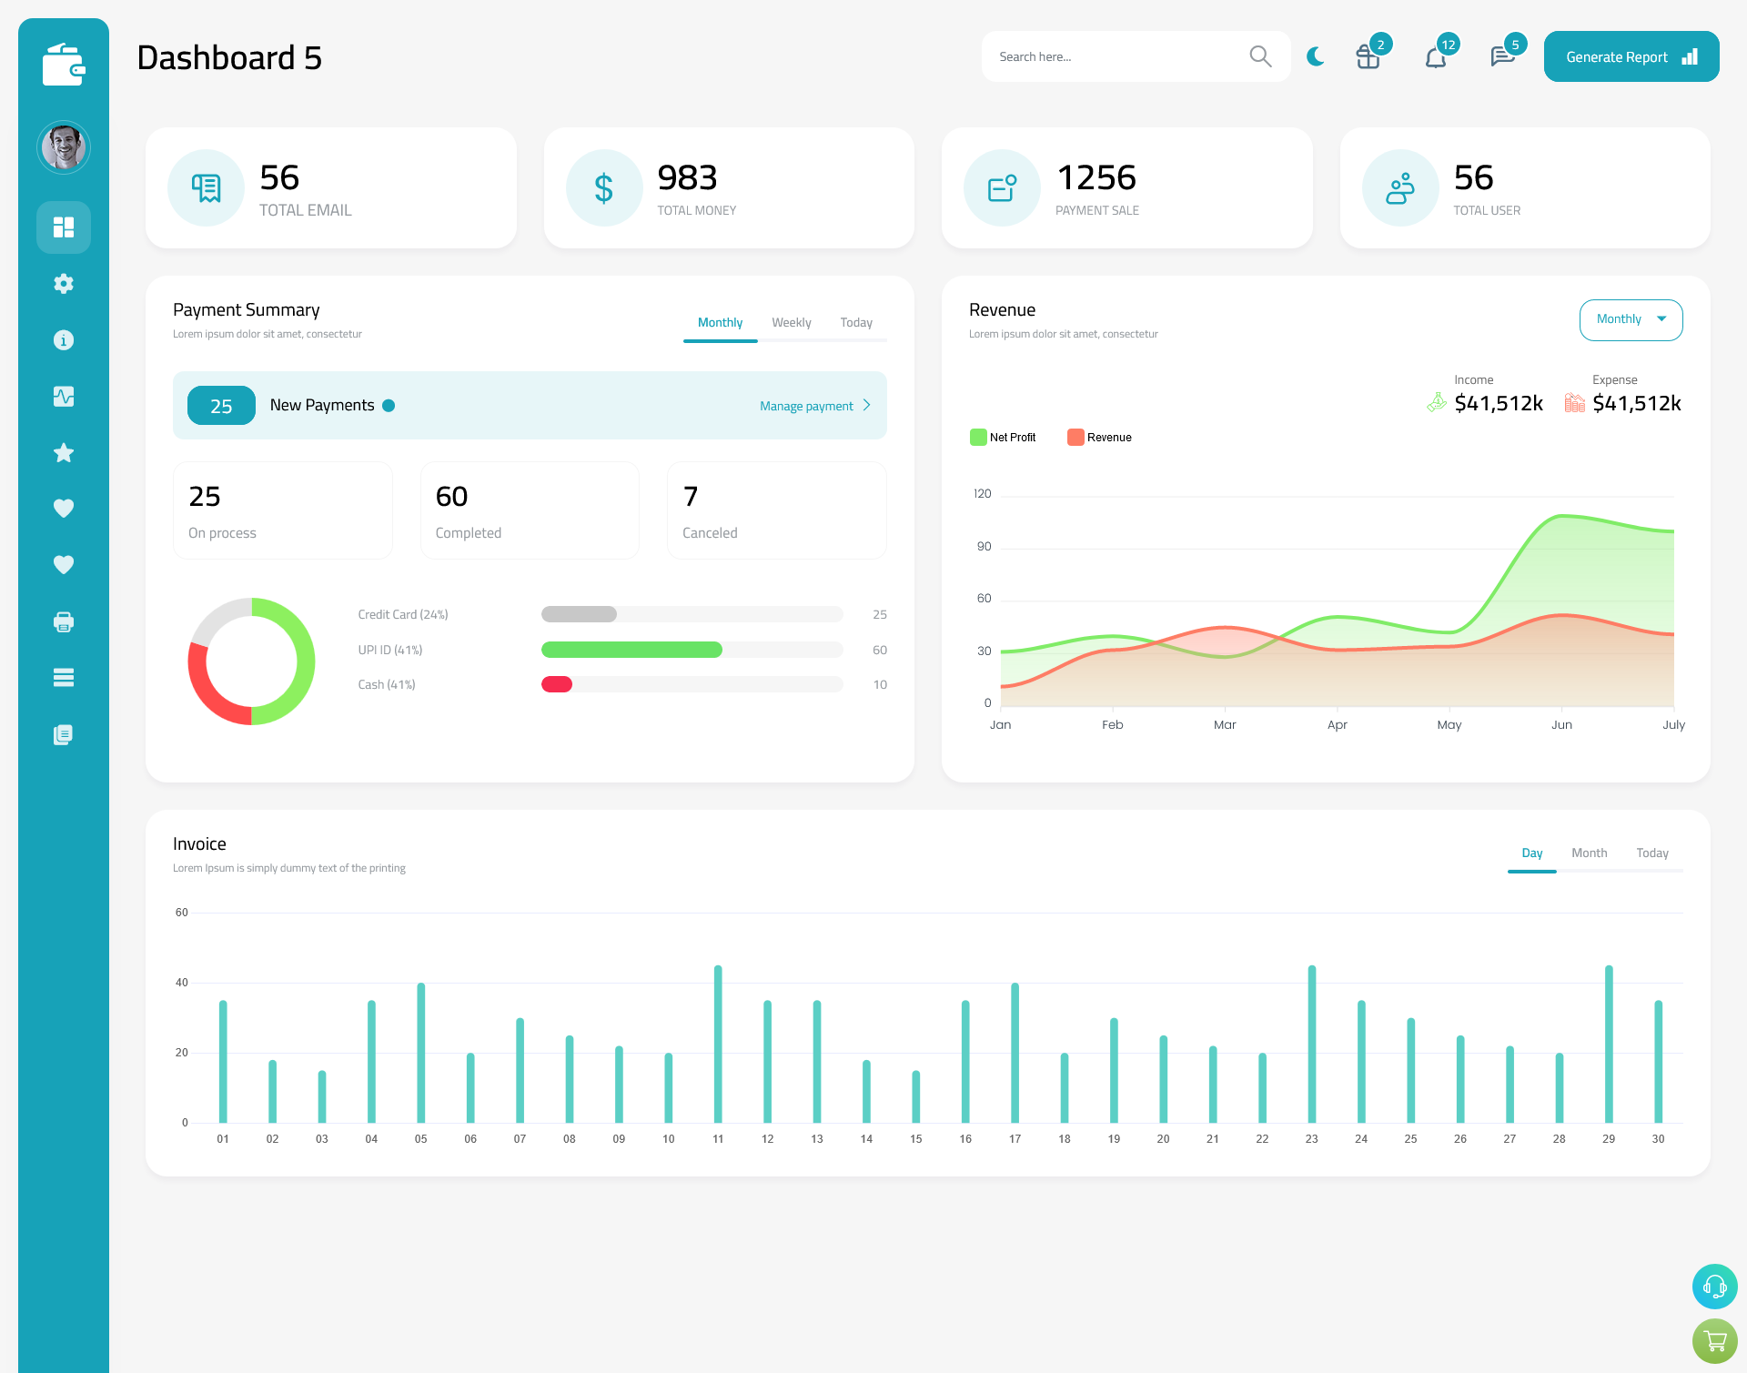Click notification bell icon with badge
This screenshot has height=1373, width=1747.
tap(1435, 56)
